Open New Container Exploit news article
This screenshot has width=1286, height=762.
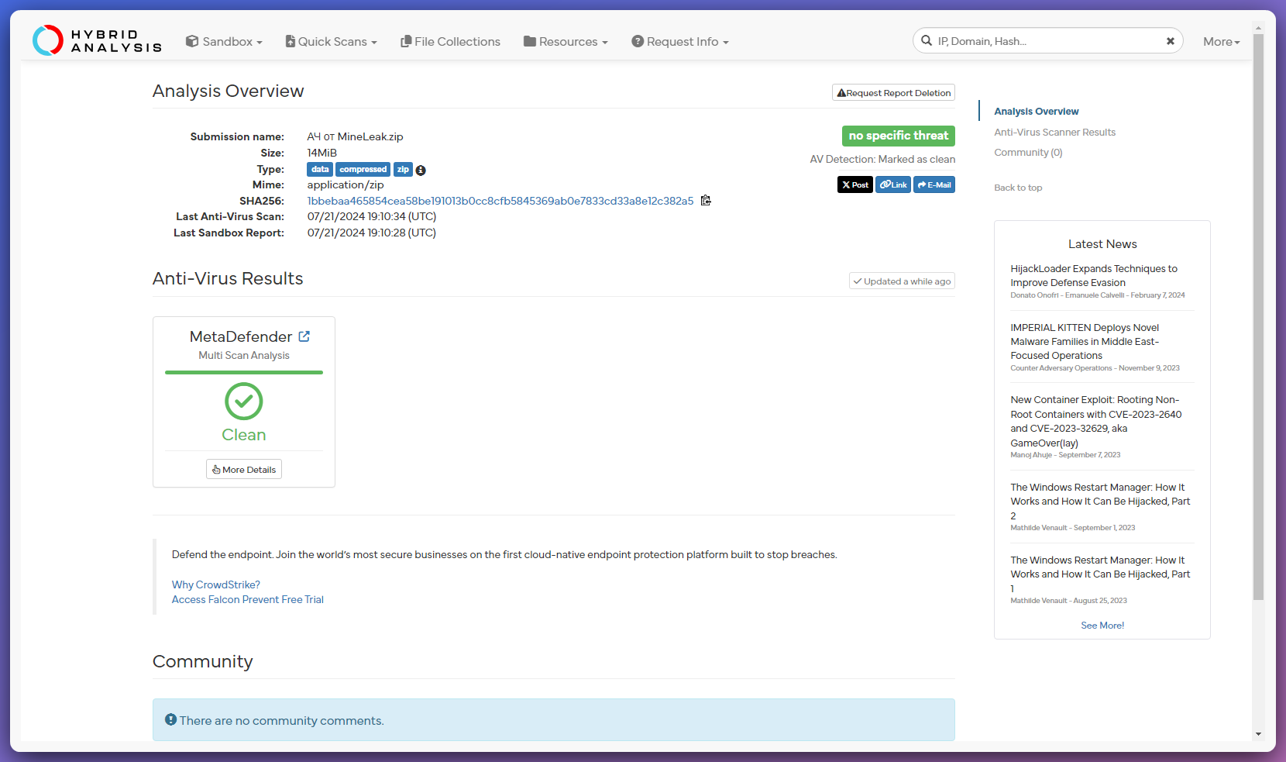tap(1095, 422)
